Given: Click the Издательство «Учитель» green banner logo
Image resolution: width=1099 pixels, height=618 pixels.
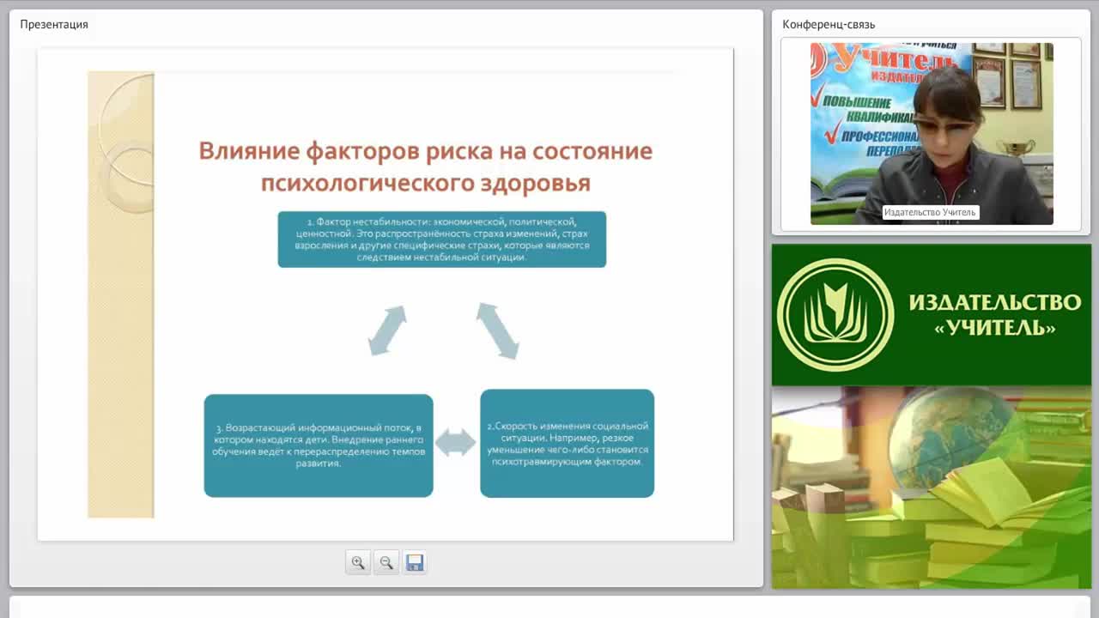Looking at the screenshot, I should [932, 315].
